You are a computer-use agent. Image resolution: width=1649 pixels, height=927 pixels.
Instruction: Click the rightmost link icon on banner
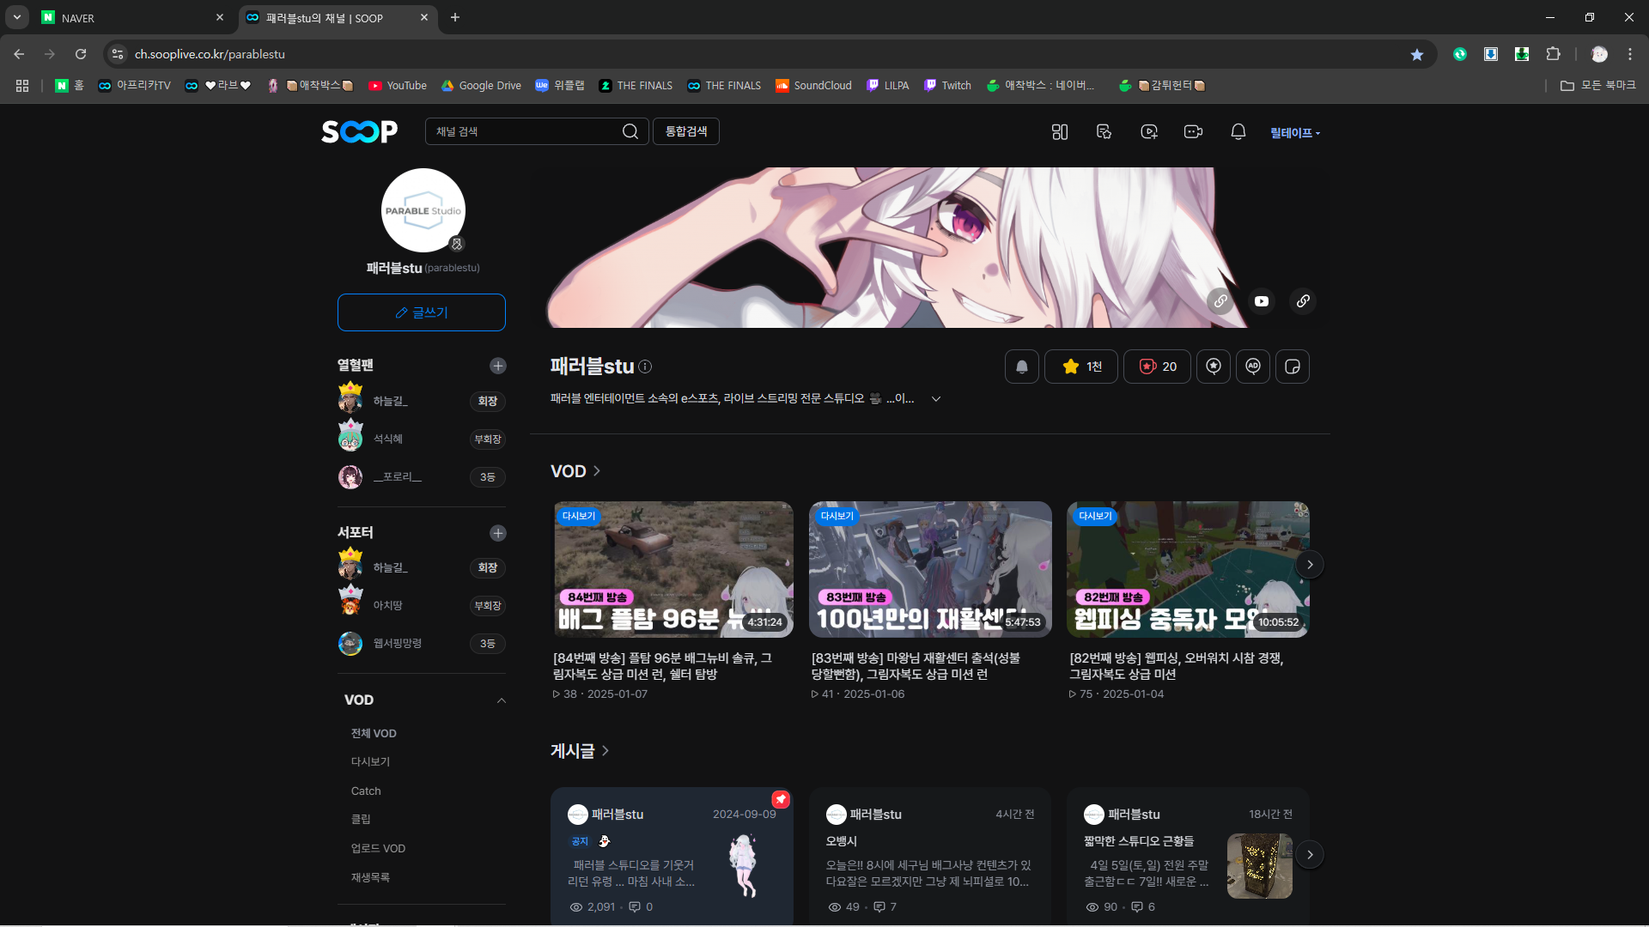point(1303,301)
